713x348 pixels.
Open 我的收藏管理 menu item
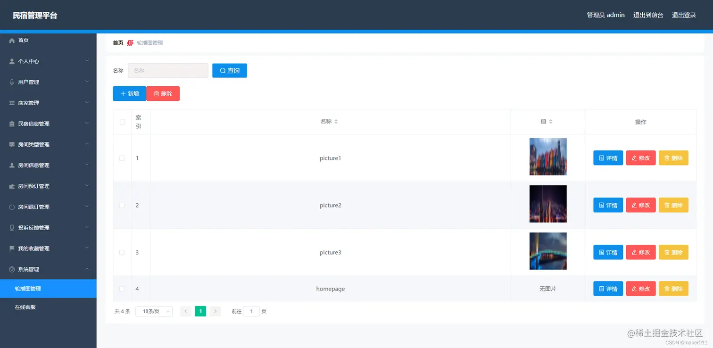(x=48, y=249)
